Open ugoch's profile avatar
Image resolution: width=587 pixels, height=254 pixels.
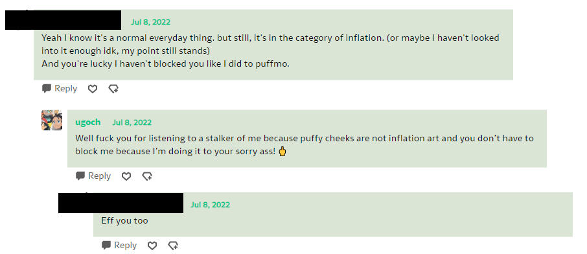52,120
